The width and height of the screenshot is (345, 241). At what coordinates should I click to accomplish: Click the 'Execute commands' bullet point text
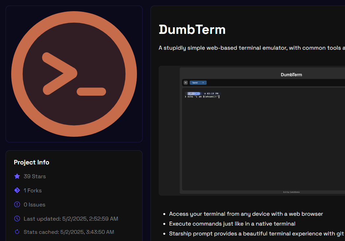232,224
